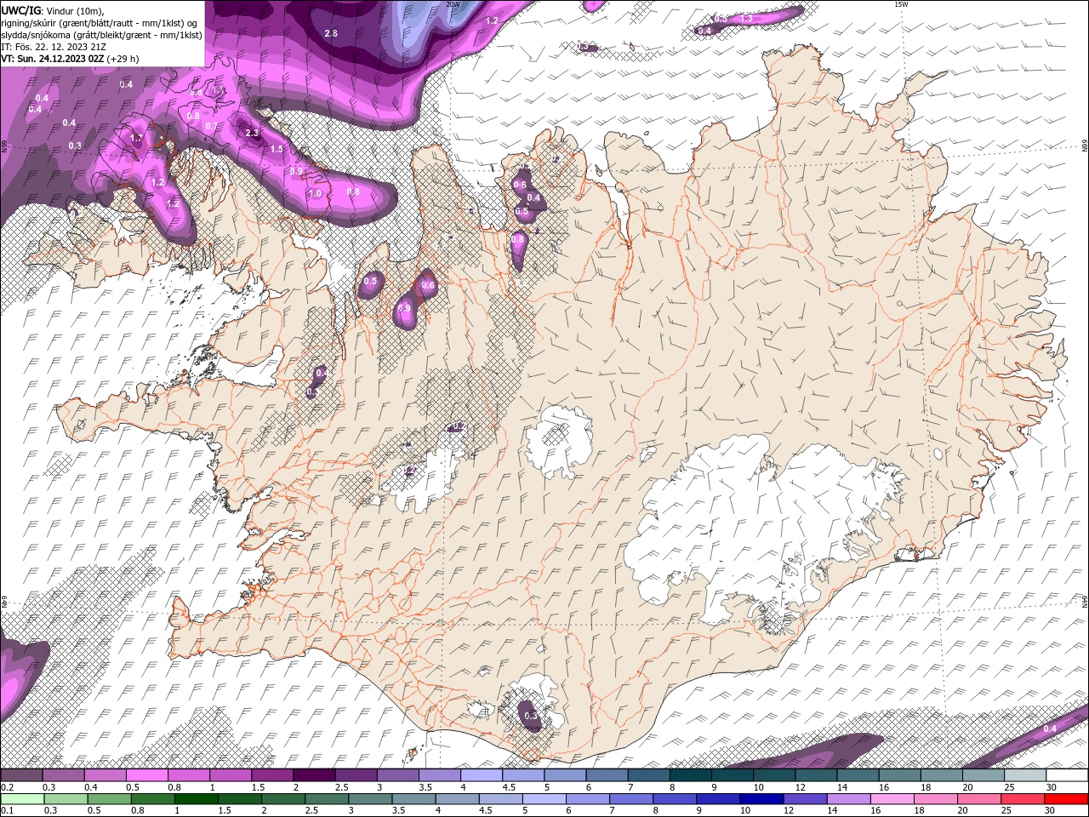Image resolution: width=1089 pixels, height=817 pixels.
Task: Click the bright red 30+ swatch, lower scale
Action: pos(1066,799)
